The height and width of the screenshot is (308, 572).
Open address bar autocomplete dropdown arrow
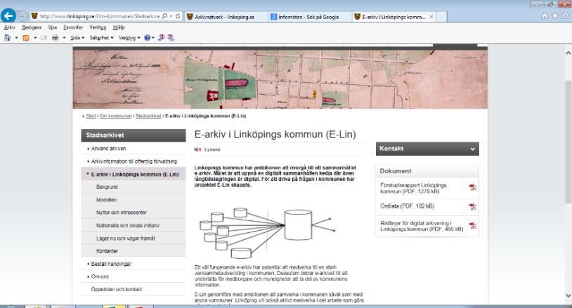coord(171,16)
